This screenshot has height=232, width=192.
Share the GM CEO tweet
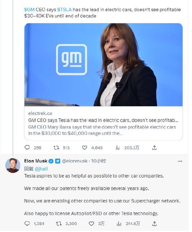point(154,147)
